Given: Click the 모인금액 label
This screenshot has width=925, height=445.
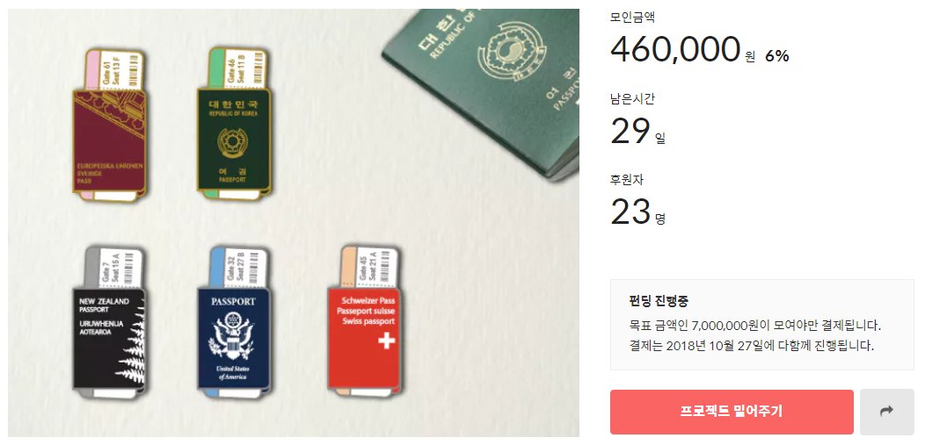Looking at the screenshot, I should pyautogui.click(x=632, y=18).
